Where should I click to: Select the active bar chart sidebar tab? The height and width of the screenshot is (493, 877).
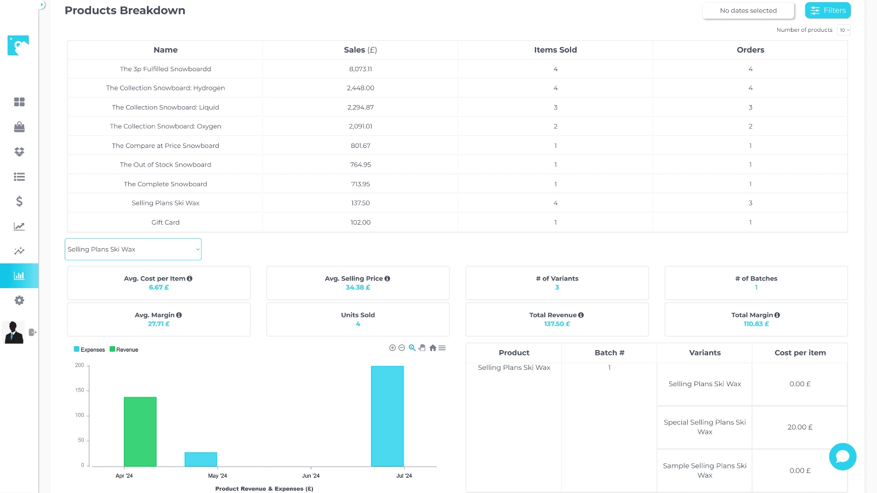pyautogui.click(x=19, y=276)
